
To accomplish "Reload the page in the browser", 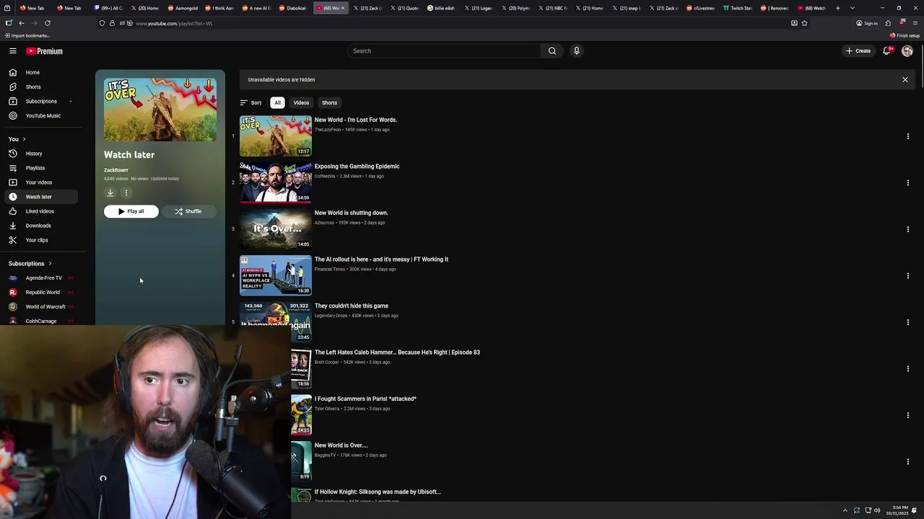I will (48, 23).
